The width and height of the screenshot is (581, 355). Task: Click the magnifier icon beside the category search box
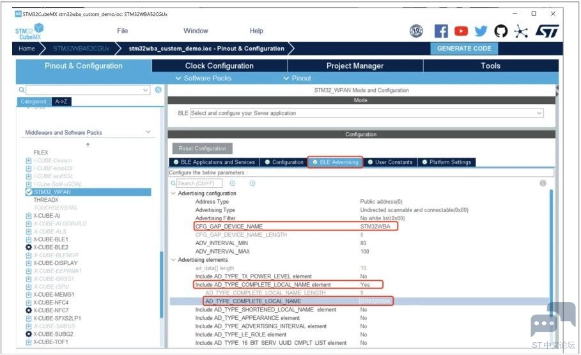(x=22, y=89)
